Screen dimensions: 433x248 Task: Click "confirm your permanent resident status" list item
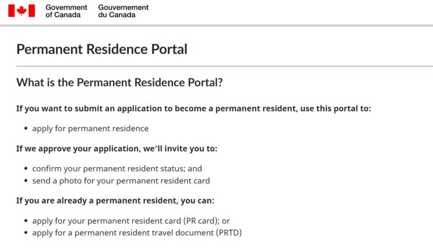(x=117, y=168)
